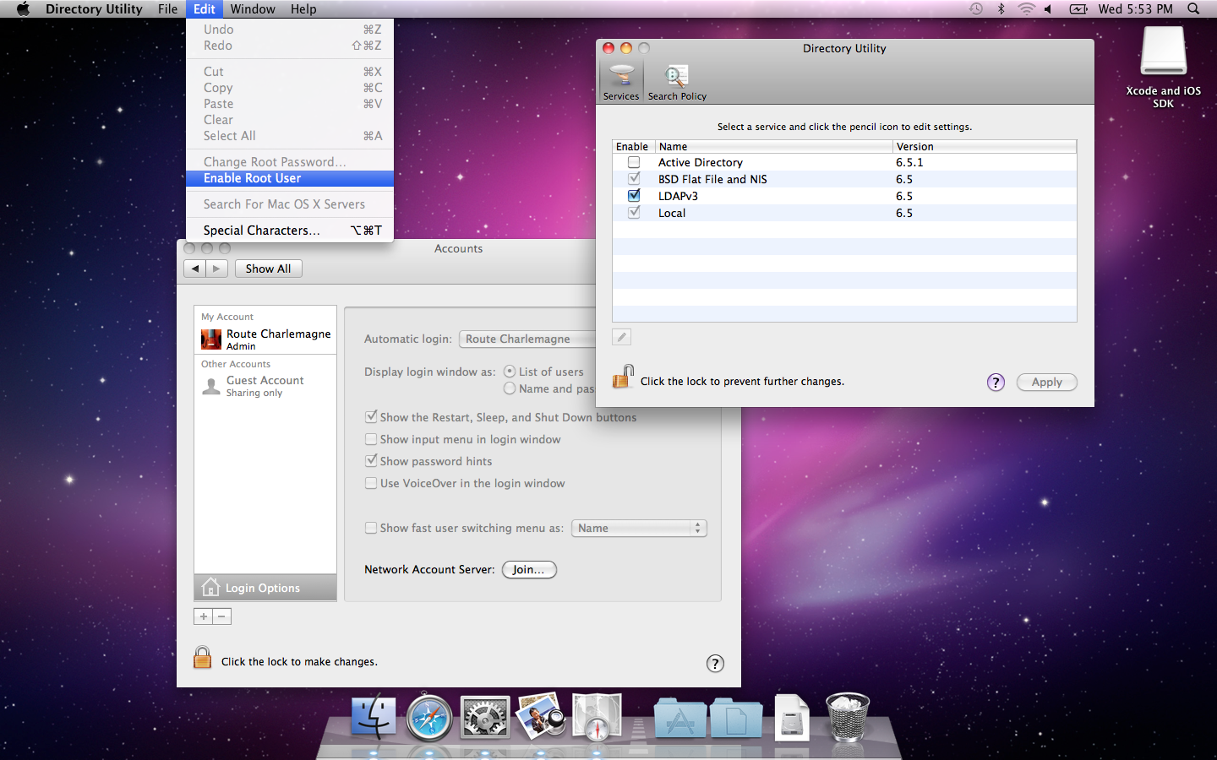Open help in the Directory Utility window
1217x760 pixels.
[996, 382]
